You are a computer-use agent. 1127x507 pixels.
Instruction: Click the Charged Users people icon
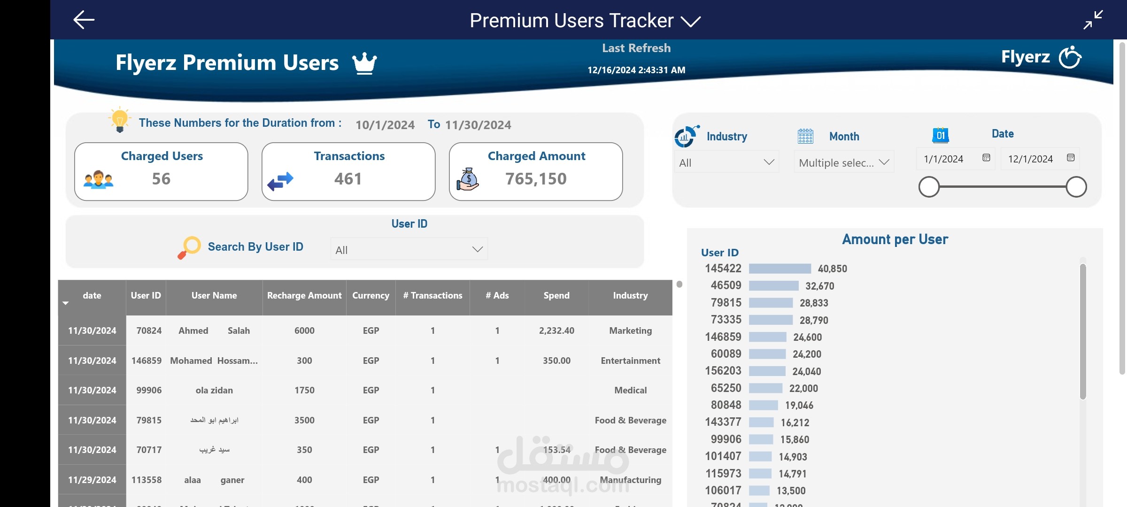click(99, 179)
